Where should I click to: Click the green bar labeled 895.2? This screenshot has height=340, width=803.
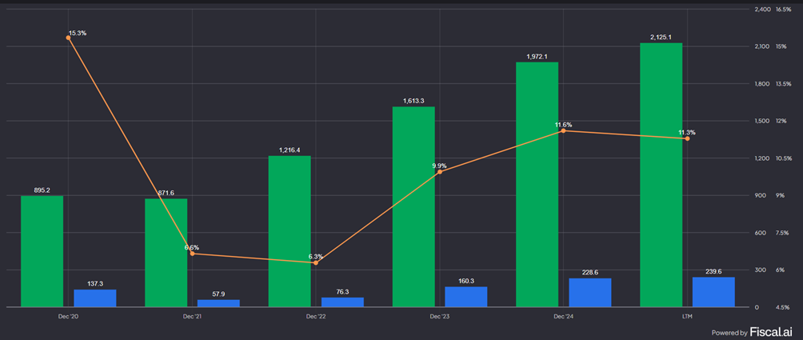42,251
